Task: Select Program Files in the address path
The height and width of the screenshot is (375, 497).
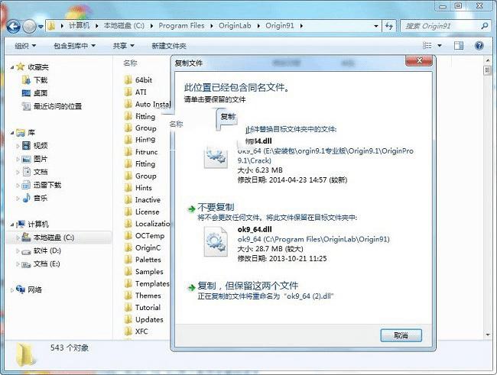Action: tap(181, 26)
